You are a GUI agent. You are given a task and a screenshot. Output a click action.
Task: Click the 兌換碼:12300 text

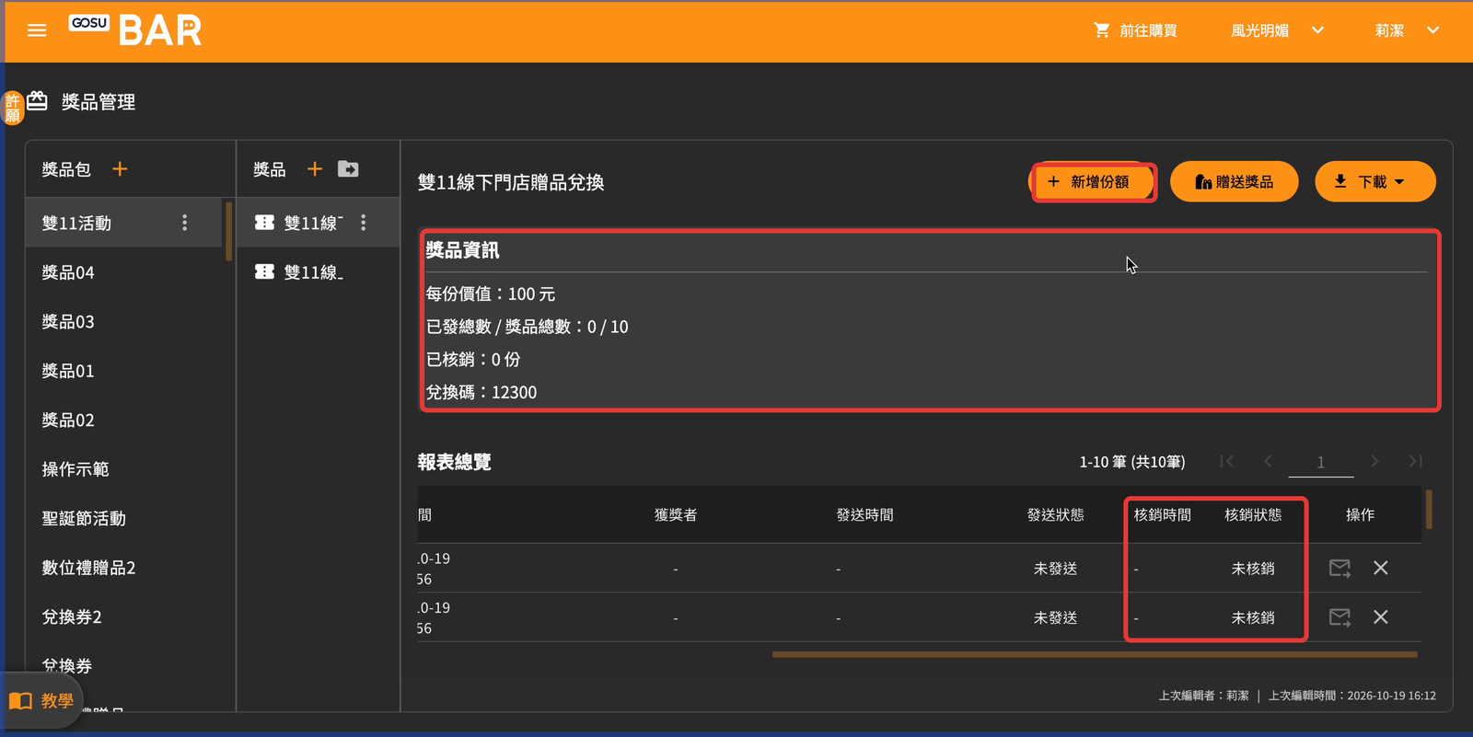481,392
